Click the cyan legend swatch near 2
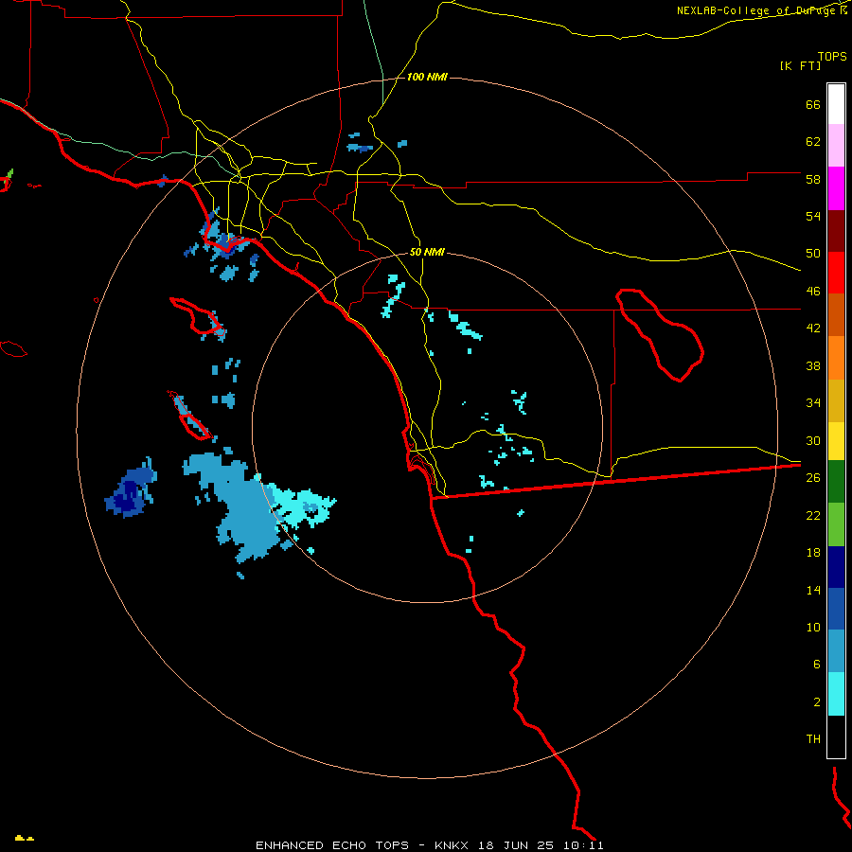 pyautogui.click(x=836, y=694)
